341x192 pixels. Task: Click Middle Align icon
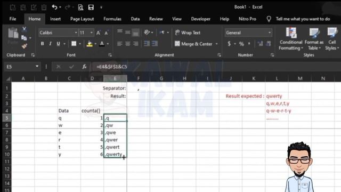pos(128,33)
